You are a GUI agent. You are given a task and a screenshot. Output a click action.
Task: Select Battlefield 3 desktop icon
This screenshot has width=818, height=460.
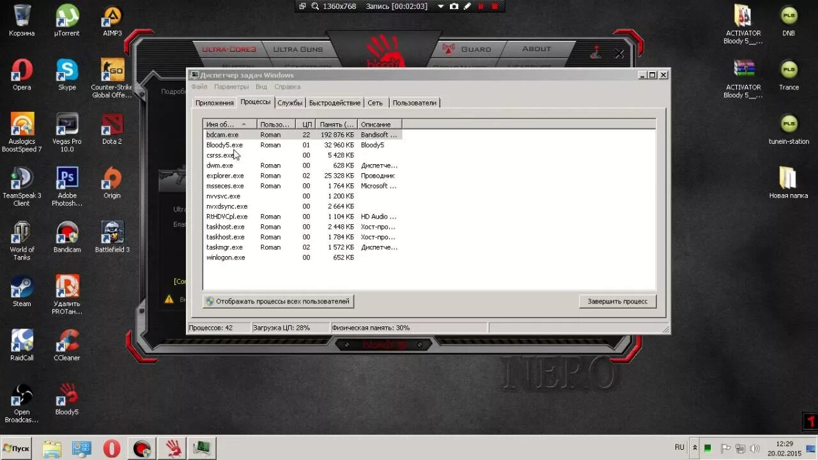(x=112, y=237)
